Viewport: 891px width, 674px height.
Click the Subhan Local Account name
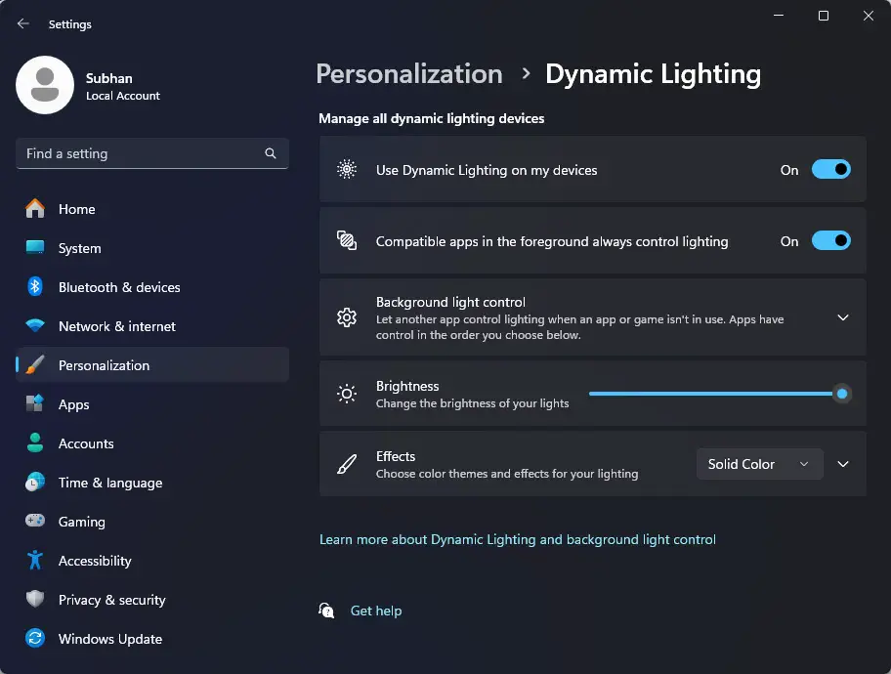[123, 86]
